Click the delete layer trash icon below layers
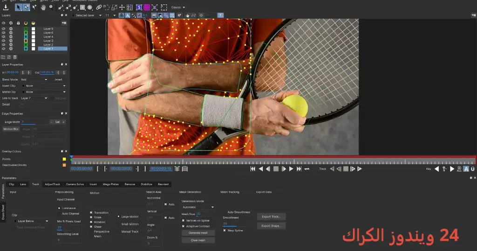Screen dimensions: 477x251 click(15, 57)
